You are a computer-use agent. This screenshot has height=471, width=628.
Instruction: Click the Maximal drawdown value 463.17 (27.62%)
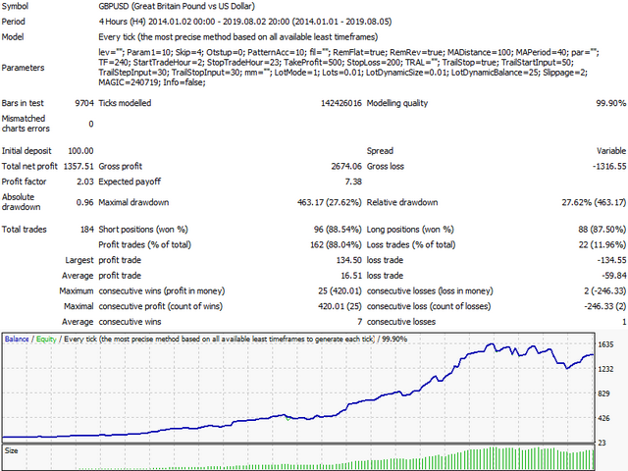coord(330,202)
